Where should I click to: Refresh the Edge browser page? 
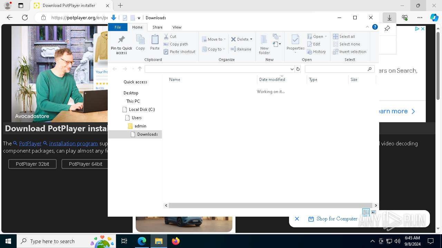25,18
